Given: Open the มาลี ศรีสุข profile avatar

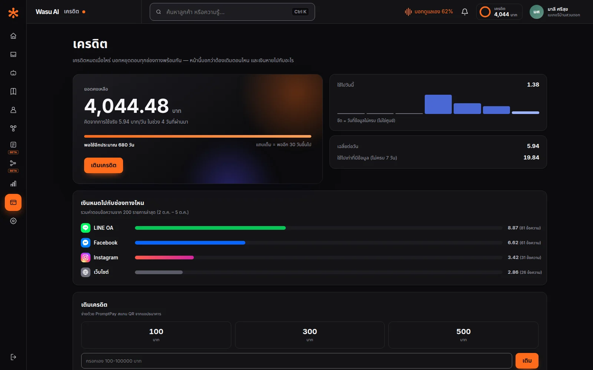Looking at the screenshot, I should pyautogui.click(x=536, y=12).
